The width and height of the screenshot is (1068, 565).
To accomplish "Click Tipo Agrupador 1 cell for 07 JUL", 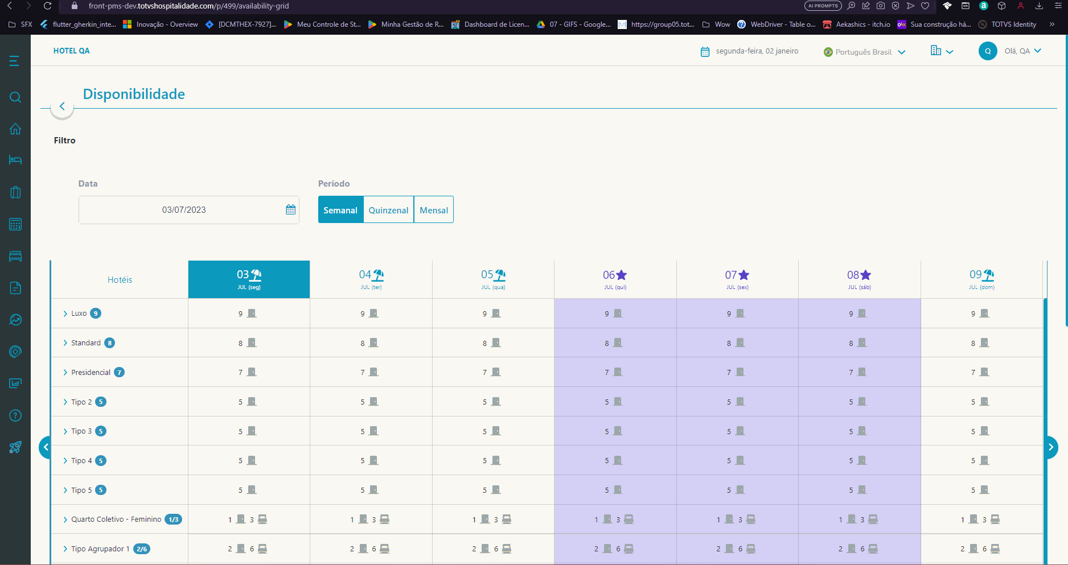I will pos(737,549).
